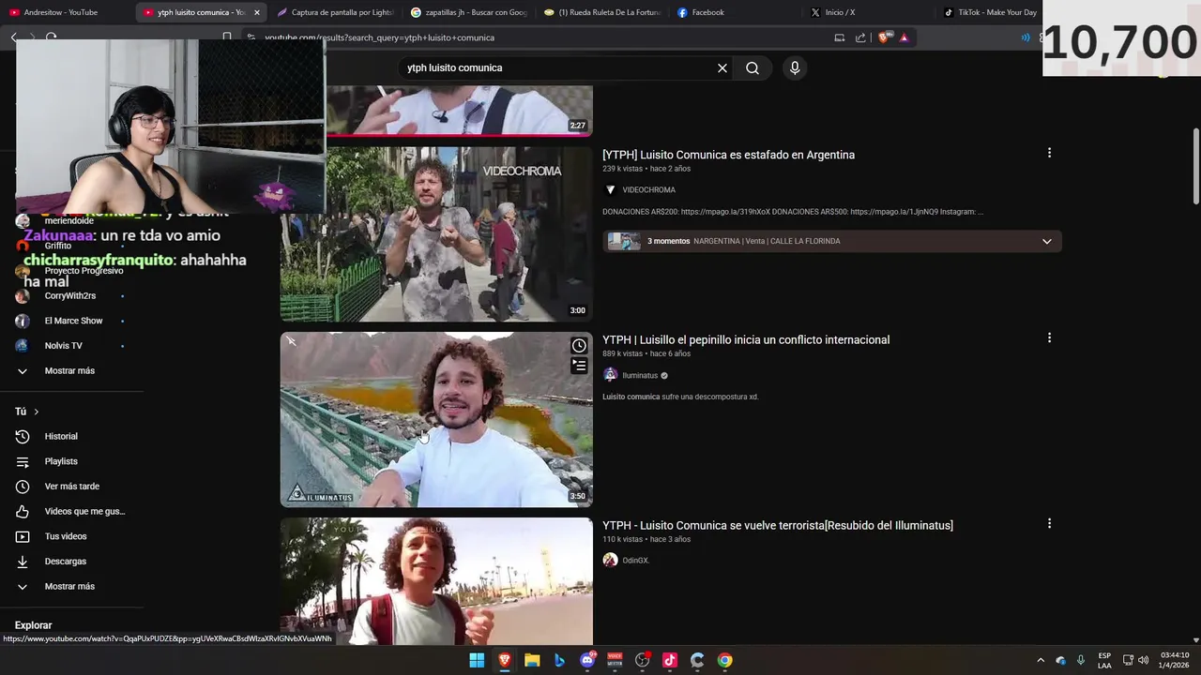Expand subscriptions with first Mostrar más

69,370
